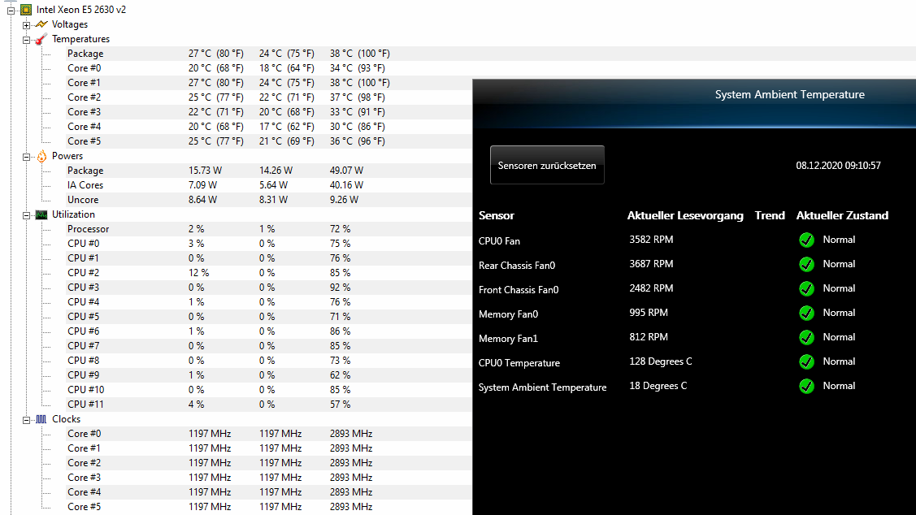Click the Aktueller Zustand column header
This screenshot has width=916, height=515.
(x=842, y=215)
